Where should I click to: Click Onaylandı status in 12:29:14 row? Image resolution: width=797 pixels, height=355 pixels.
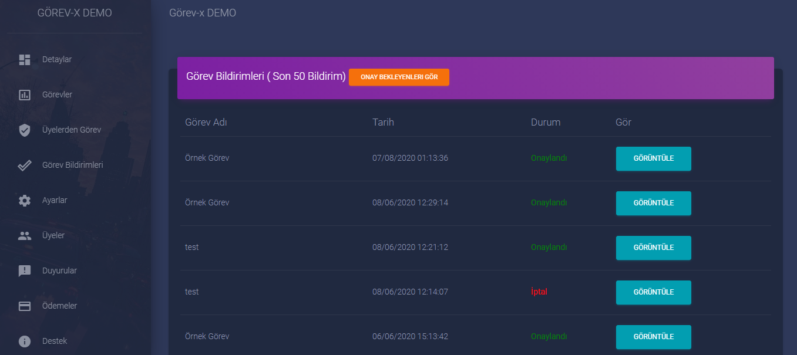click(549, 202)
